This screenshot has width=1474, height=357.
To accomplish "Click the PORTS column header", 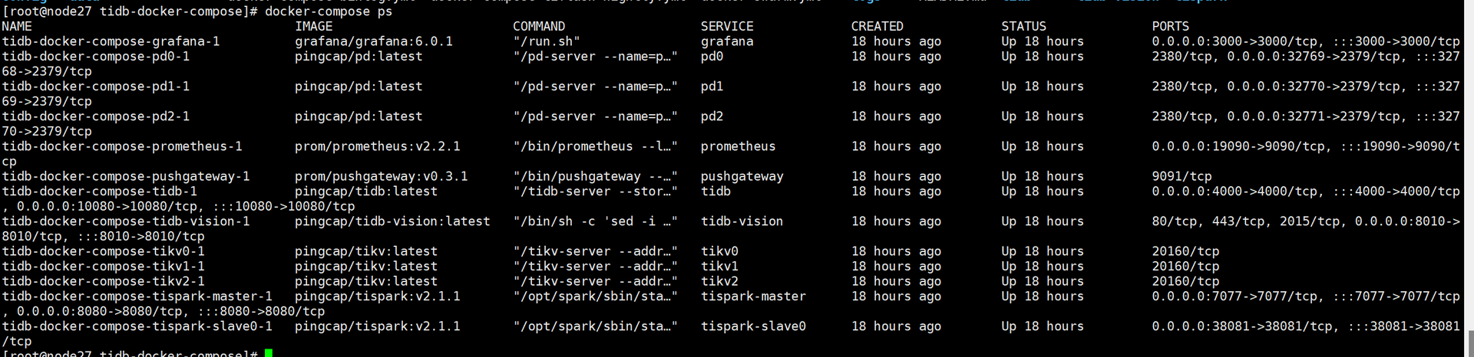I will point(1171,26).
